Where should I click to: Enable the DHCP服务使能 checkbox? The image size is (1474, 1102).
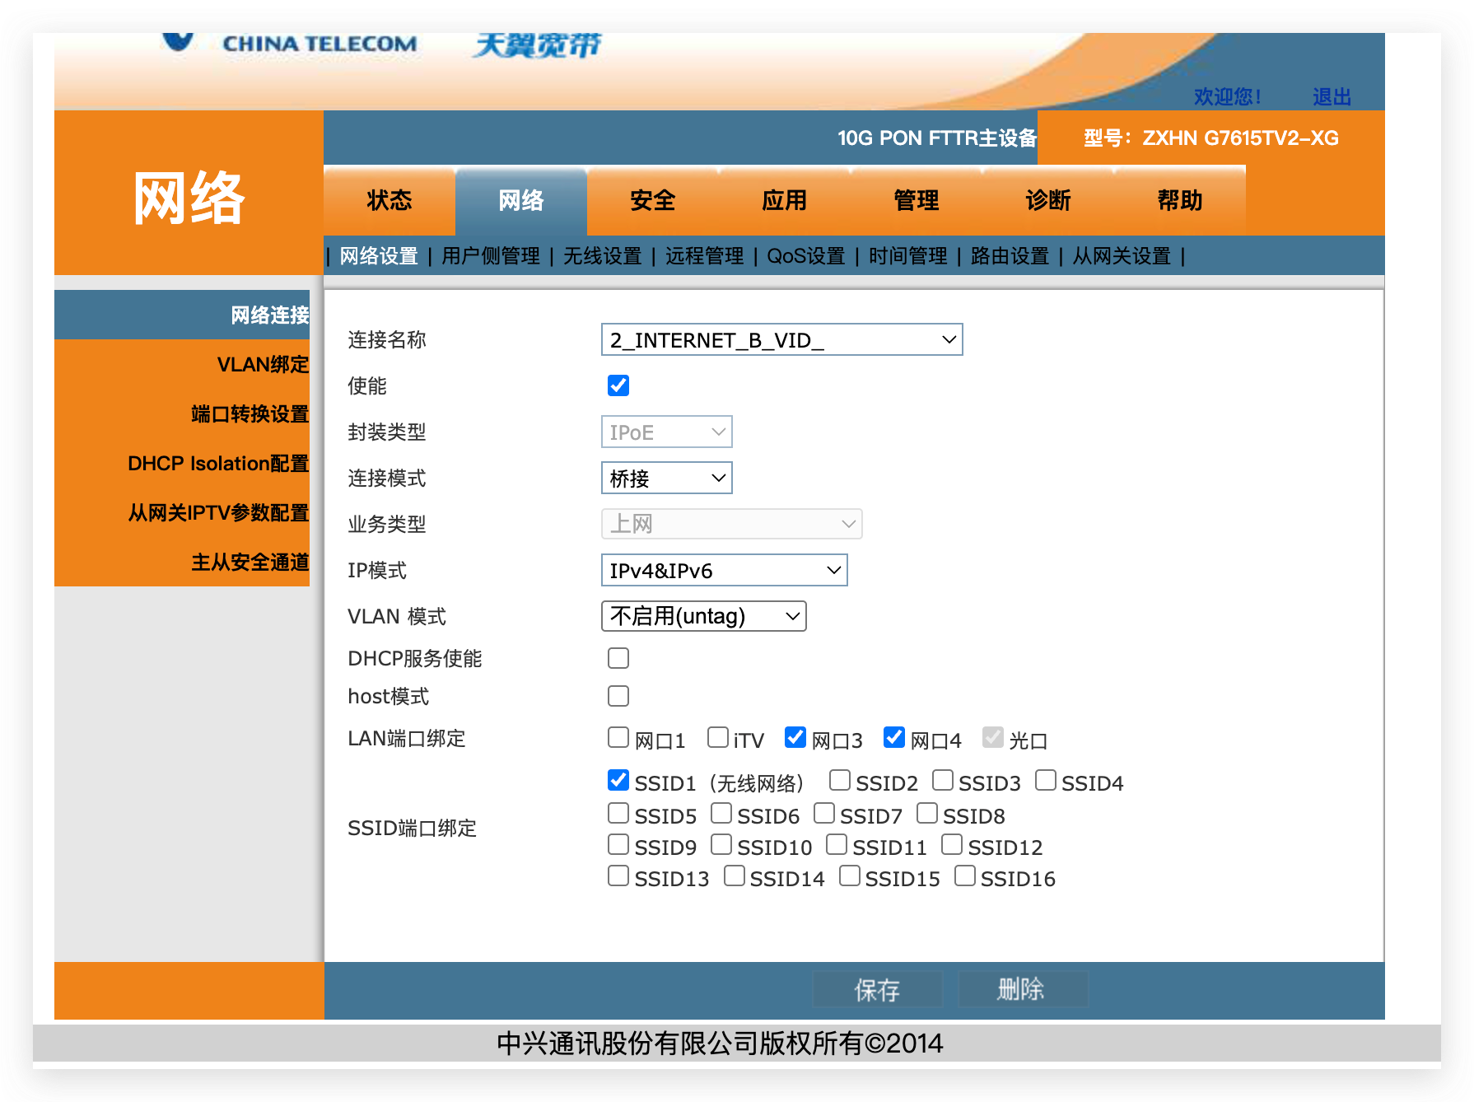point(618,657)
